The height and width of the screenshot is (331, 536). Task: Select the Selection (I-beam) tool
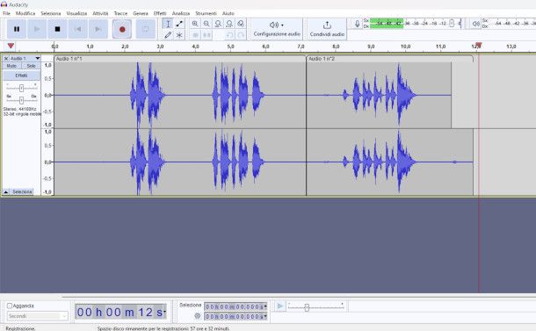[x=168, y=24]
